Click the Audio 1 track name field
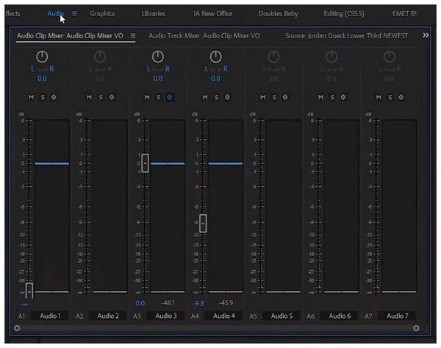 click(50, 316)
